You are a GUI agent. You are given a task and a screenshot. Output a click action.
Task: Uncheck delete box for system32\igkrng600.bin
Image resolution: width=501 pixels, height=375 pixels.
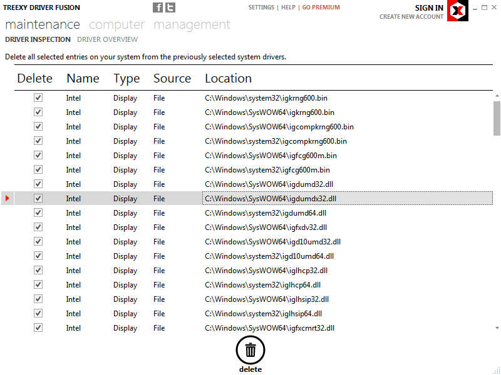coord(38,97)
